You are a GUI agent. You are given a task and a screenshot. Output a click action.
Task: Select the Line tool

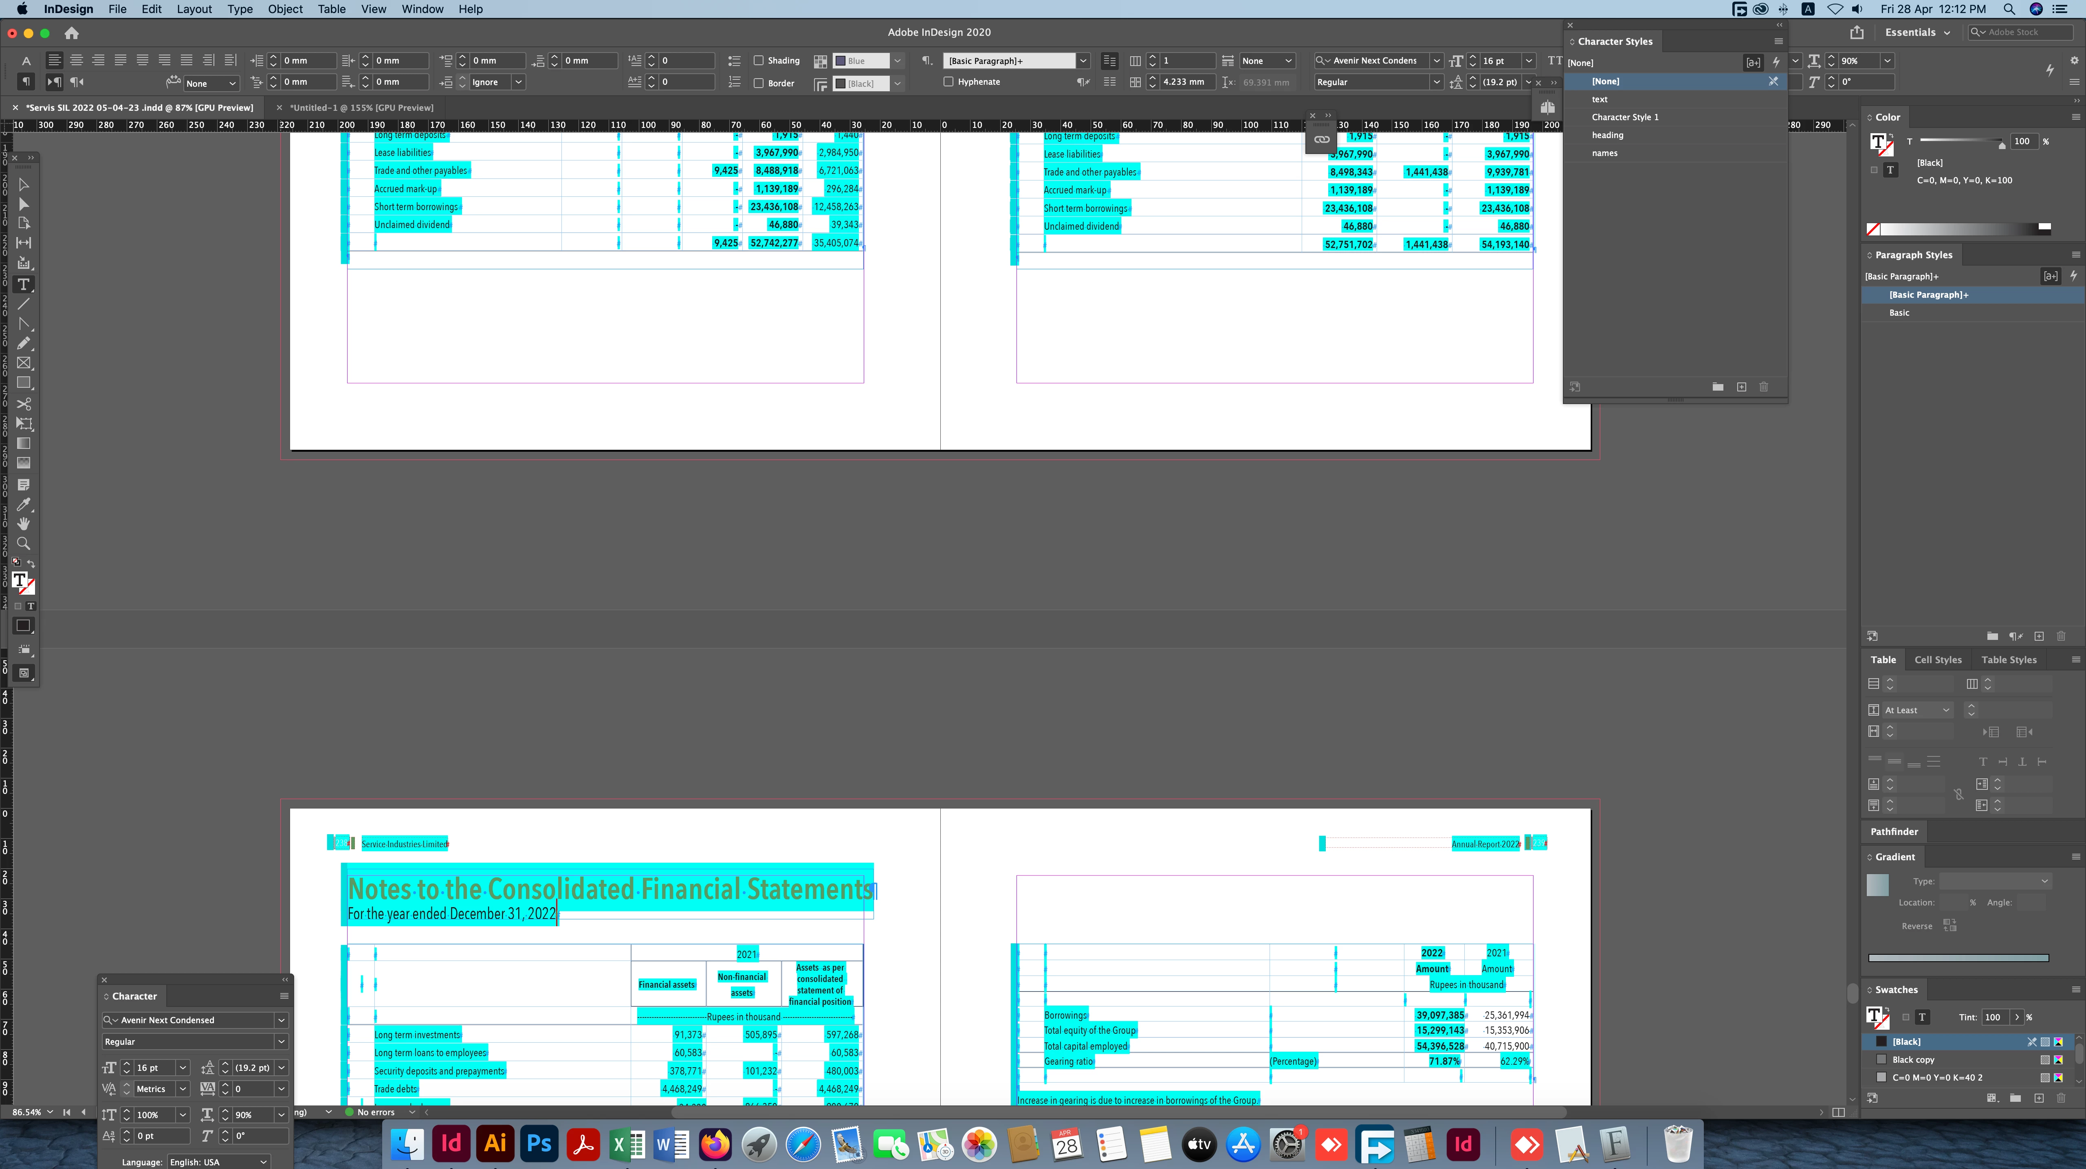click(x=24, y=304)
